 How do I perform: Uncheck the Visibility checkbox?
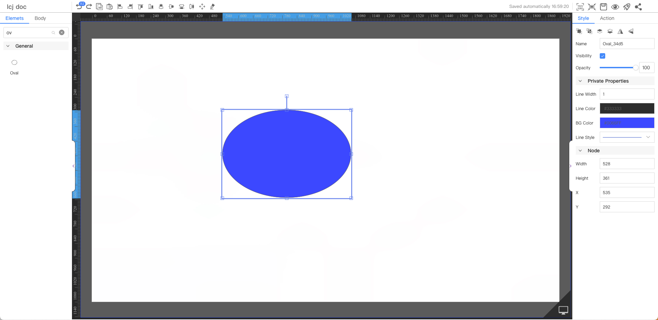pos(602,56)
